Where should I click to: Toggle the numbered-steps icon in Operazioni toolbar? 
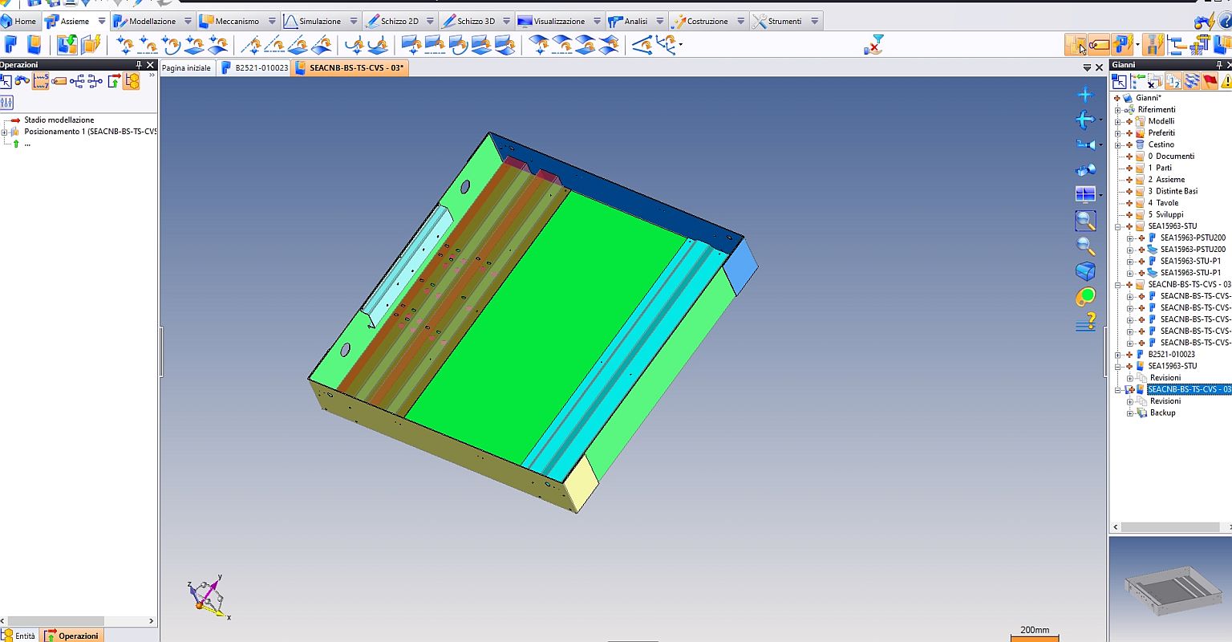point(40,81)
